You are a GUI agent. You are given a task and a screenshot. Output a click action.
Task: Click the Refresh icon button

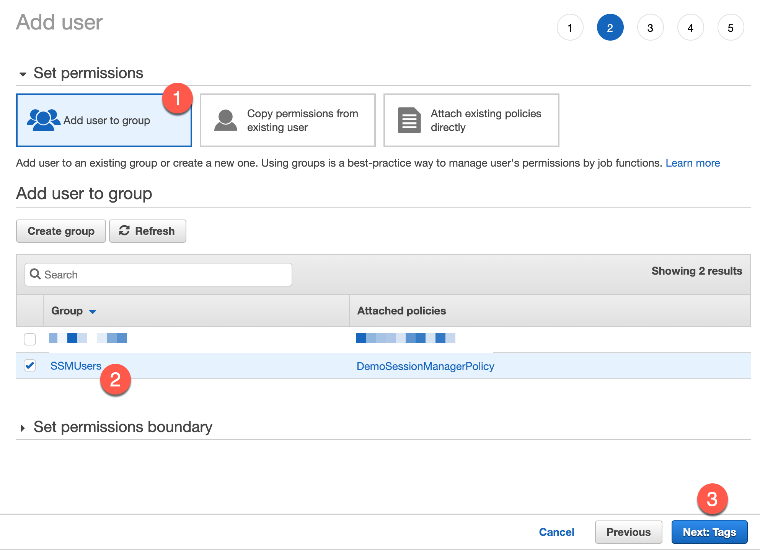(x=125, y=231)
